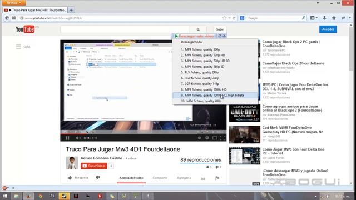The image size is (356, 200).
Task: Click the Firefox menu button
Action: point(13,3)
